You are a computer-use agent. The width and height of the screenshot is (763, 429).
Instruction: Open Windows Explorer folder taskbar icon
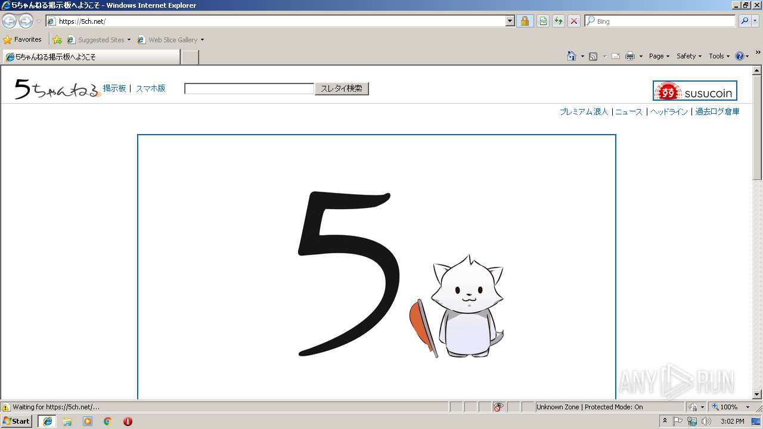tap(67, 421)
